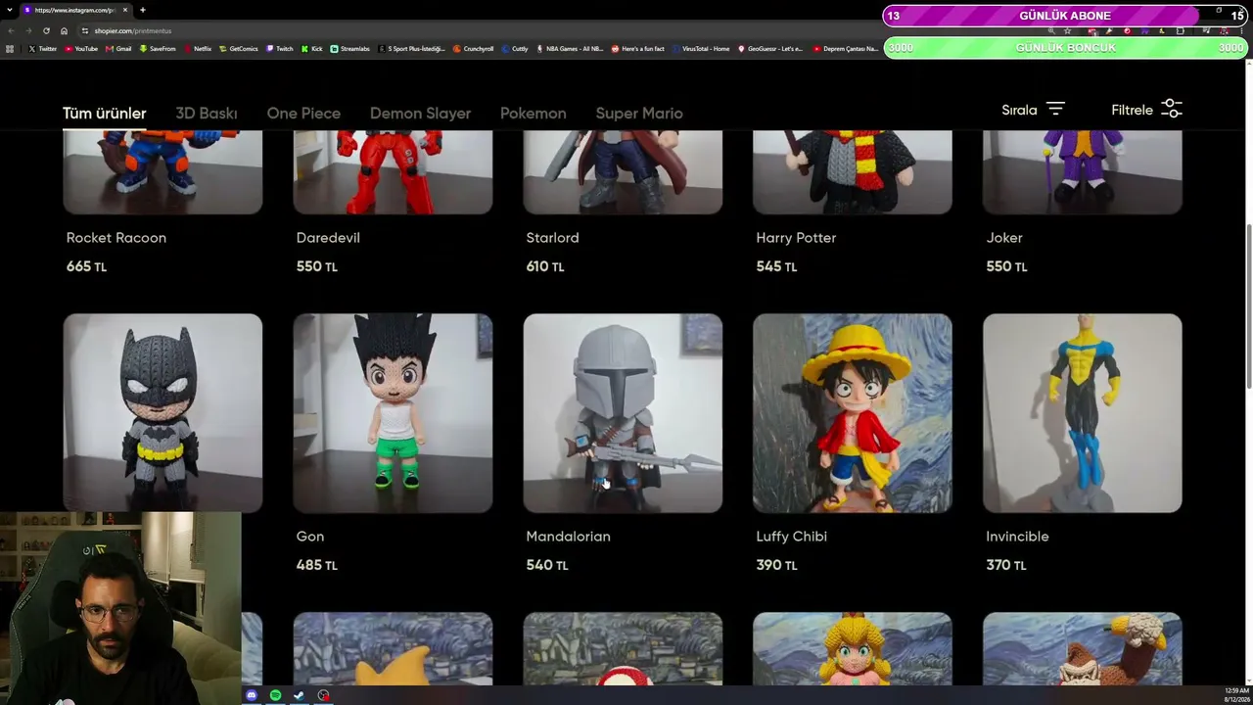Image resolution: width=1253 pixels, height=705 pixels.
Task: Open the Twitter bookmark
Action: tap(43, 49)
